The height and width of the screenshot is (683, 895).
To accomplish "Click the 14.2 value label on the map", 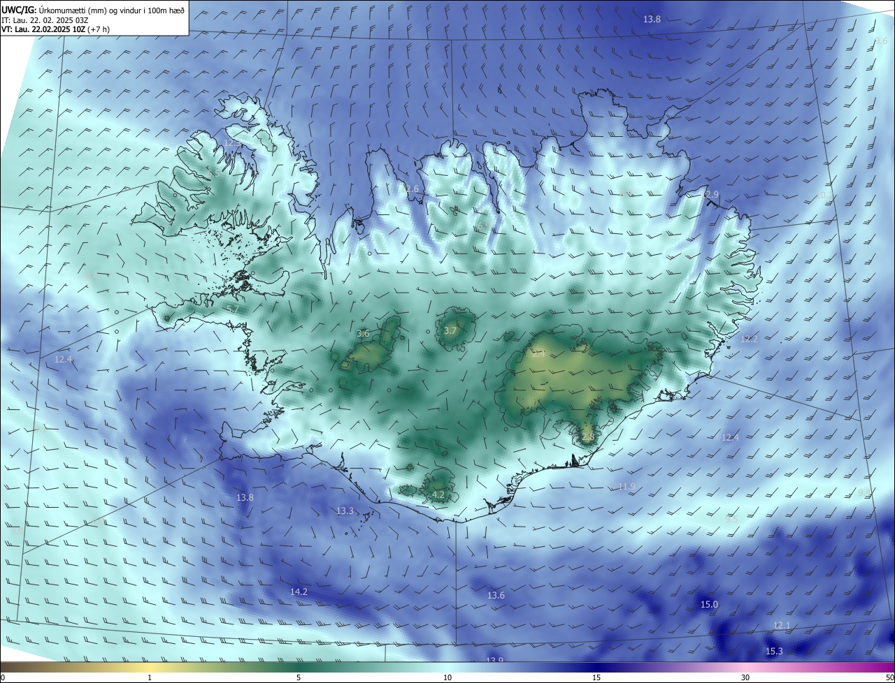I will point(299,592).
